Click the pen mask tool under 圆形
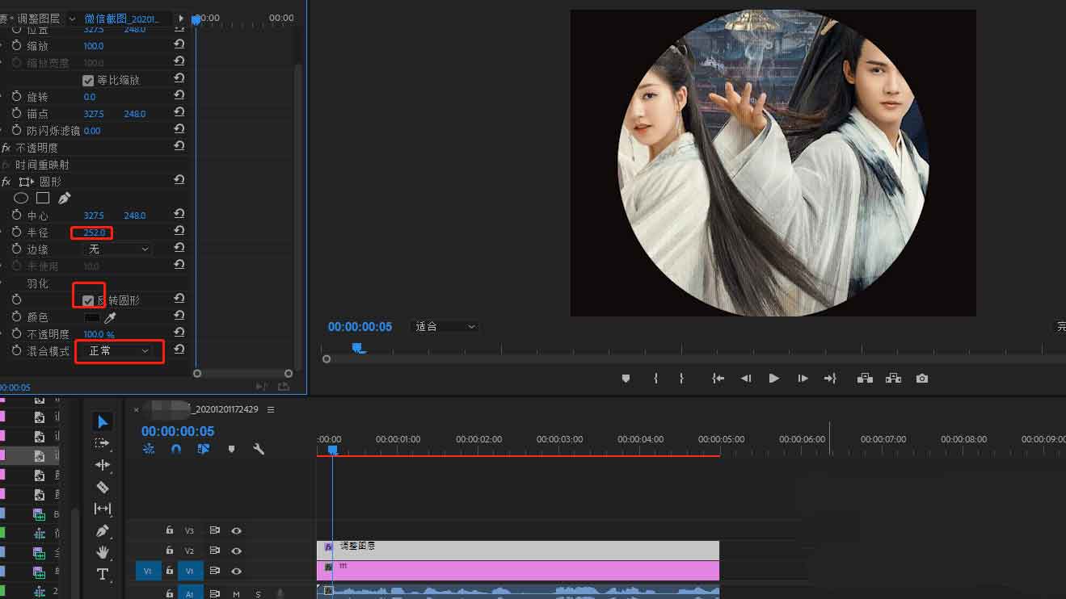The image size is (1066, 599). point(65,198)
